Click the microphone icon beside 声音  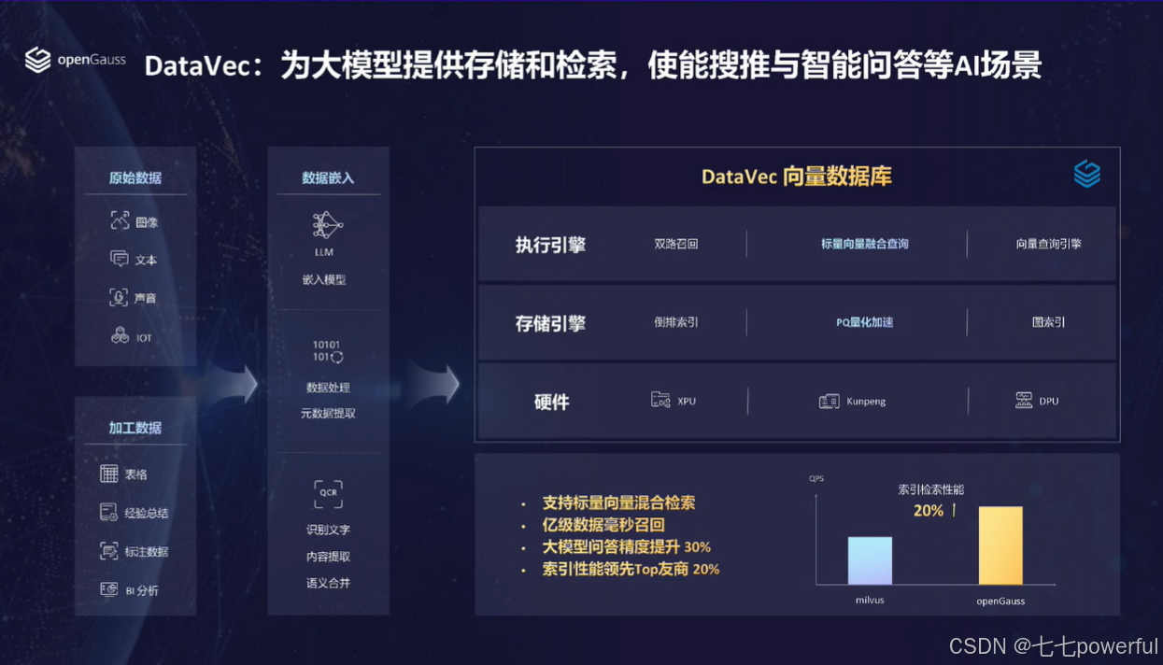click(120, 297)
